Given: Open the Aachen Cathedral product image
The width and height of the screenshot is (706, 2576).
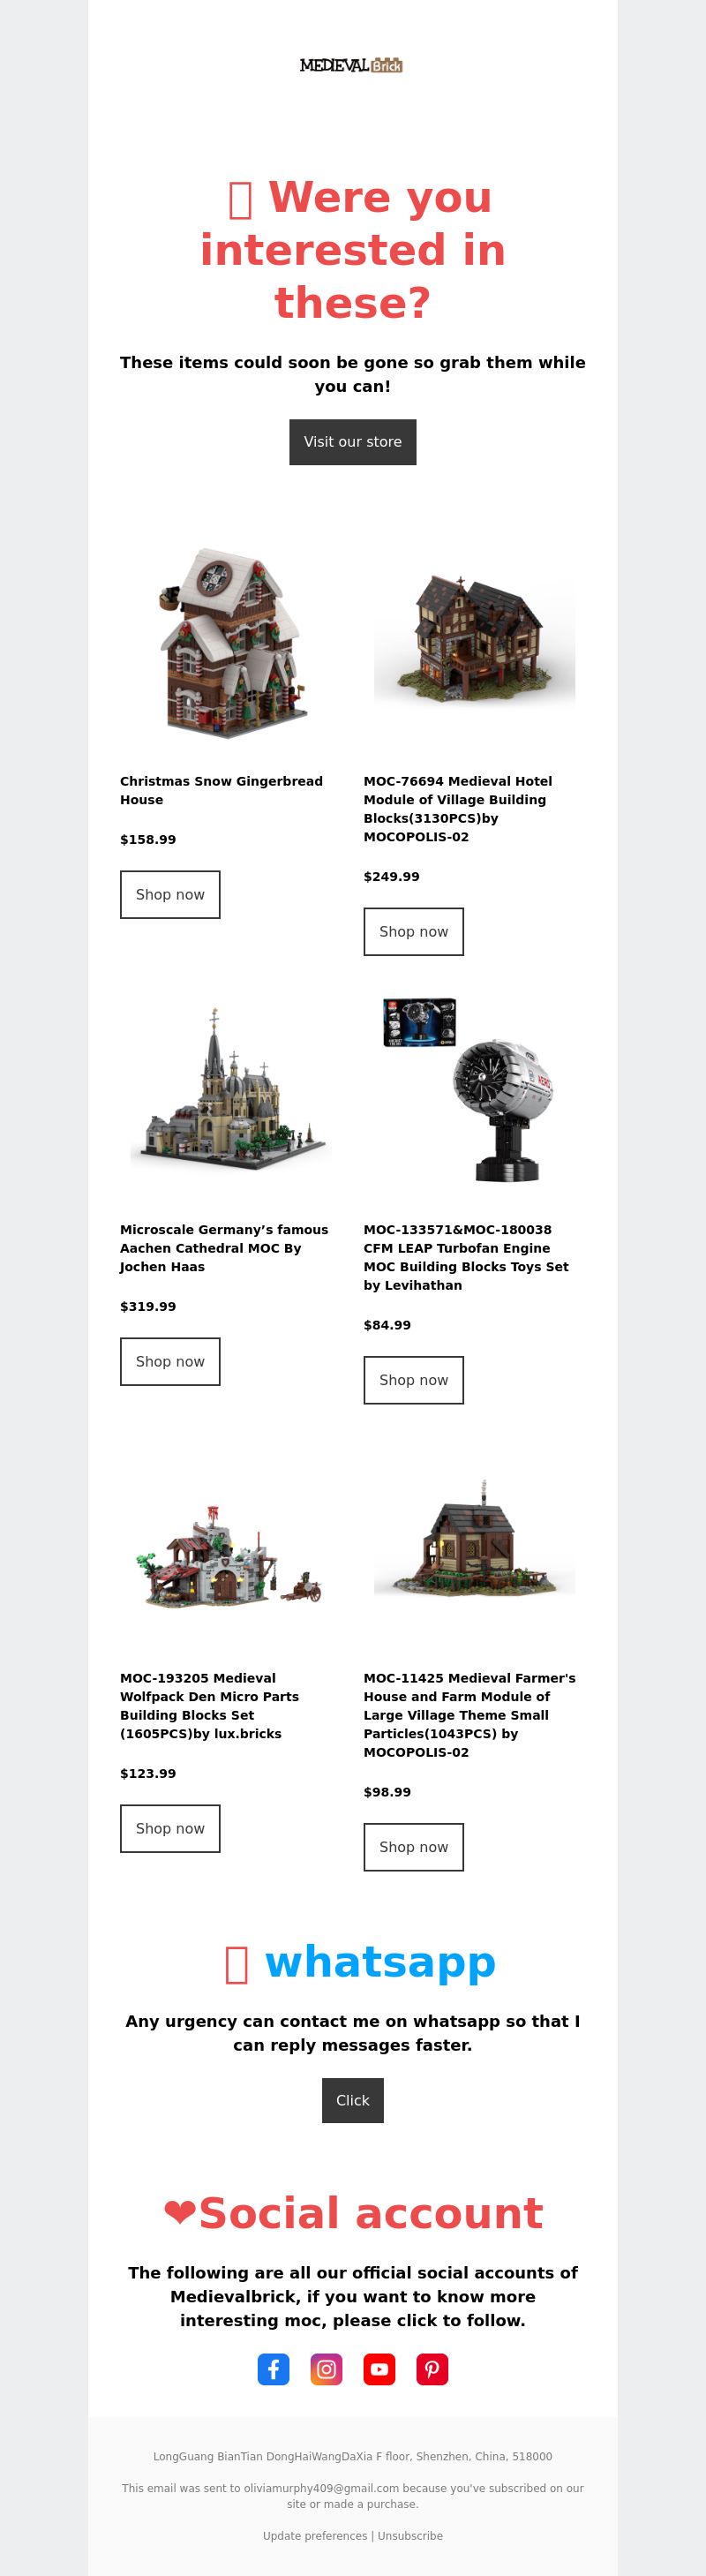Looking at the screenshot, I should coord(231,1092).
